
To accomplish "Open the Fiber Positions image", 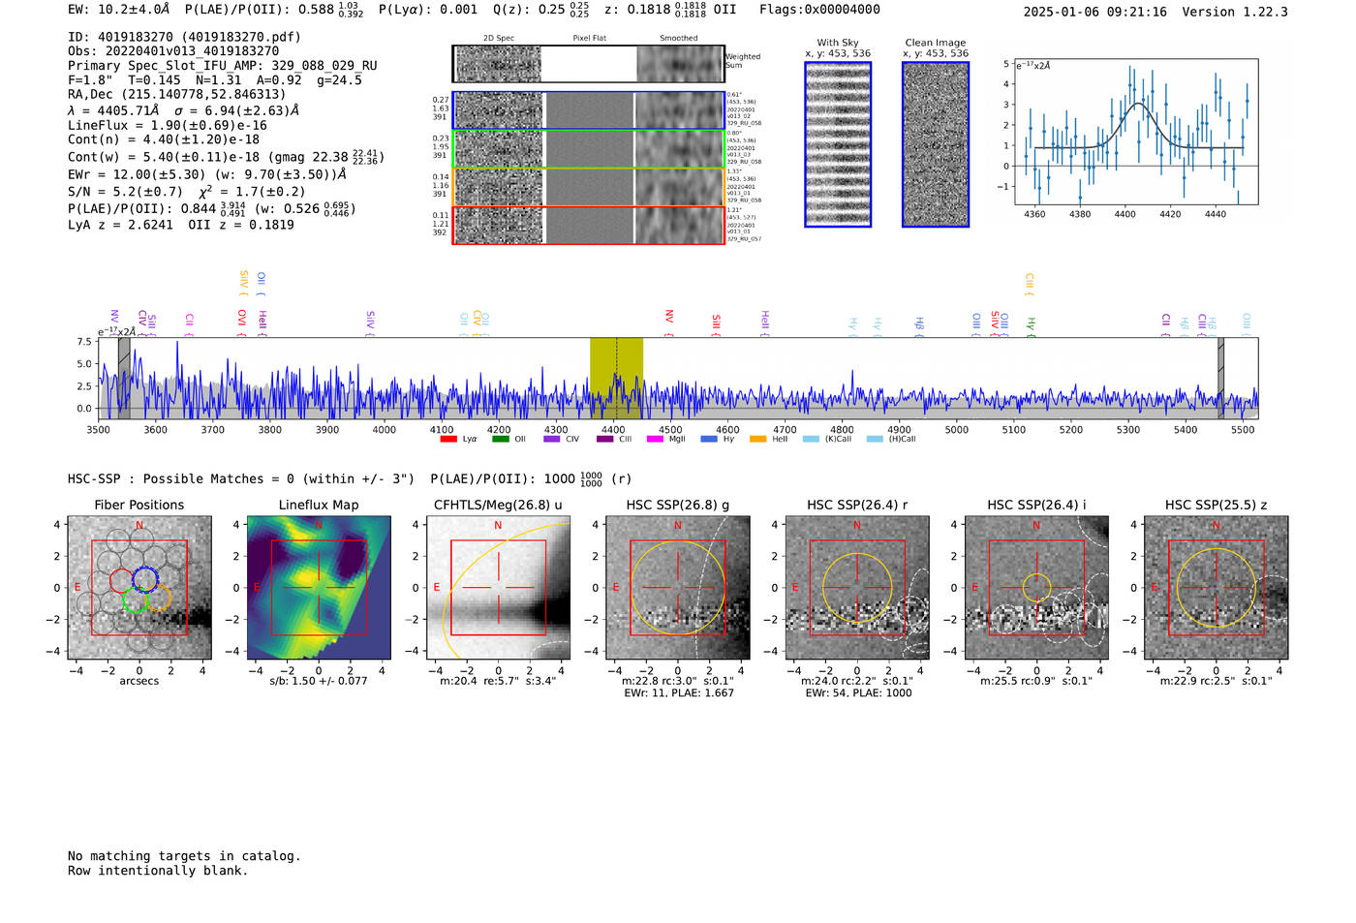I will pyautogui.click(x=139, y=588).
